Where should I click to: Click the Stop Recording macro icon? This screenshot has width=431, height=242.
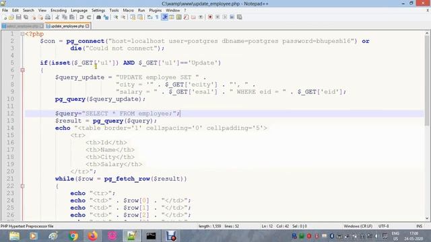[x=218, y=17]
